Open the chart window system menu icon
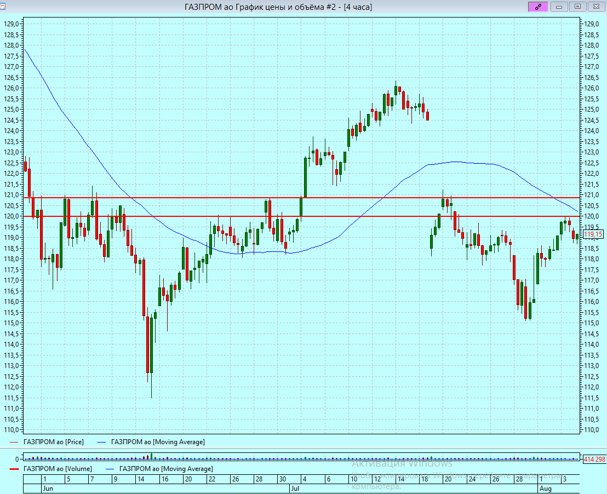Screen dimensions: 607x494 coord(3,7)
